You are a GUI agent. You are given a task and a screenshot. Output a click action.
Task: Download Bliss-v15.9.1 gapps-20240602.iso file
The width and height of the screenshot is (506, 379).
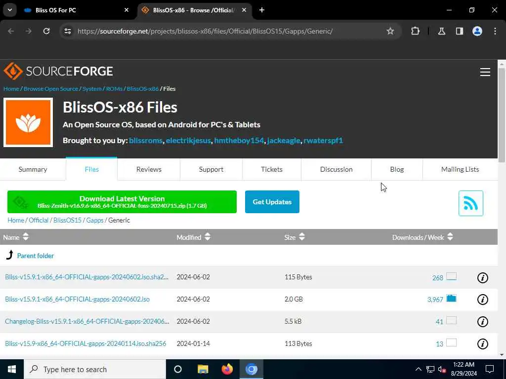(x=78, y=300)
